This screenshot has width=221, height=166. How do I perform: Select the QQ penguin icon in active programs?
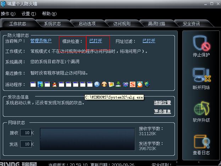(x=55, y=84)
